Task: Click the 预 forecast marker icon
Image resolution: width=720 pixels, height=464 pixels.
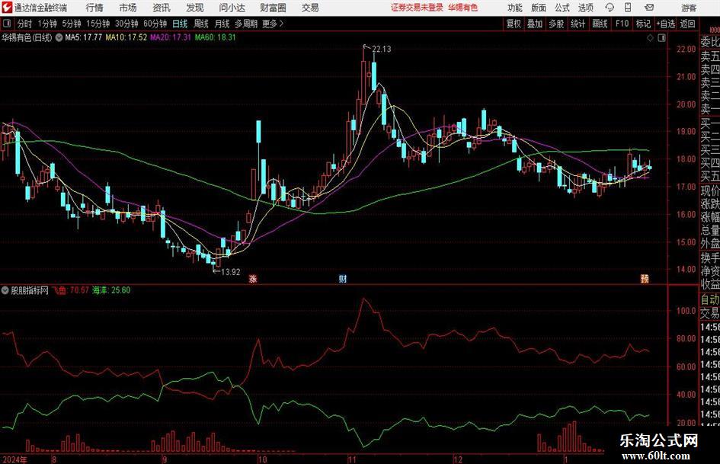Action: [645, 278]
